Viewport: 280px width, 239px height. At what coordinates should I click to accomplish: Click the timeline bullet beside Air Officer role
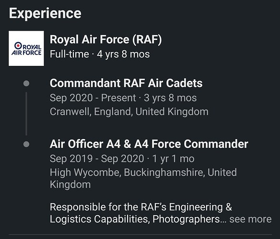click(x=26, y=144)
